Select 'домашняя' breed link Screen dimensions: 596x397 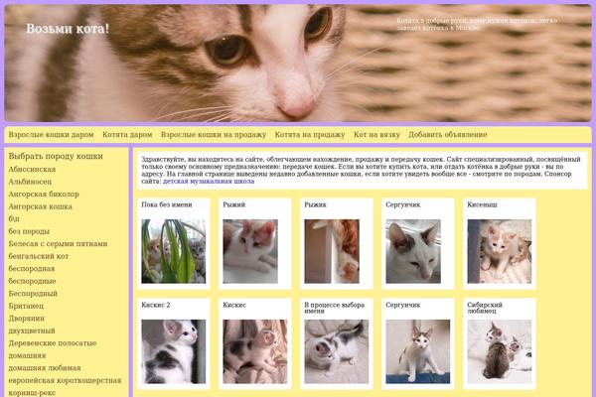pyautogui.click(x=27, y=355)
